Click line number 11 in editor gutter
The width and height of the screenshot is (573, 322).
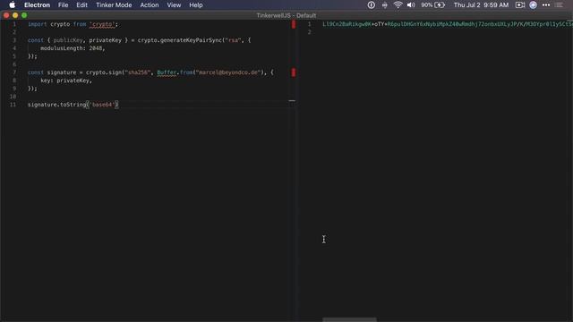13,105
